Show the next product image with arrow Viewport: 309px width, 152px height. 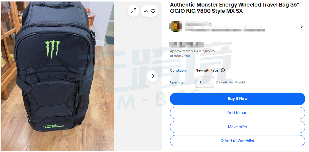click(x=153, y=76)
